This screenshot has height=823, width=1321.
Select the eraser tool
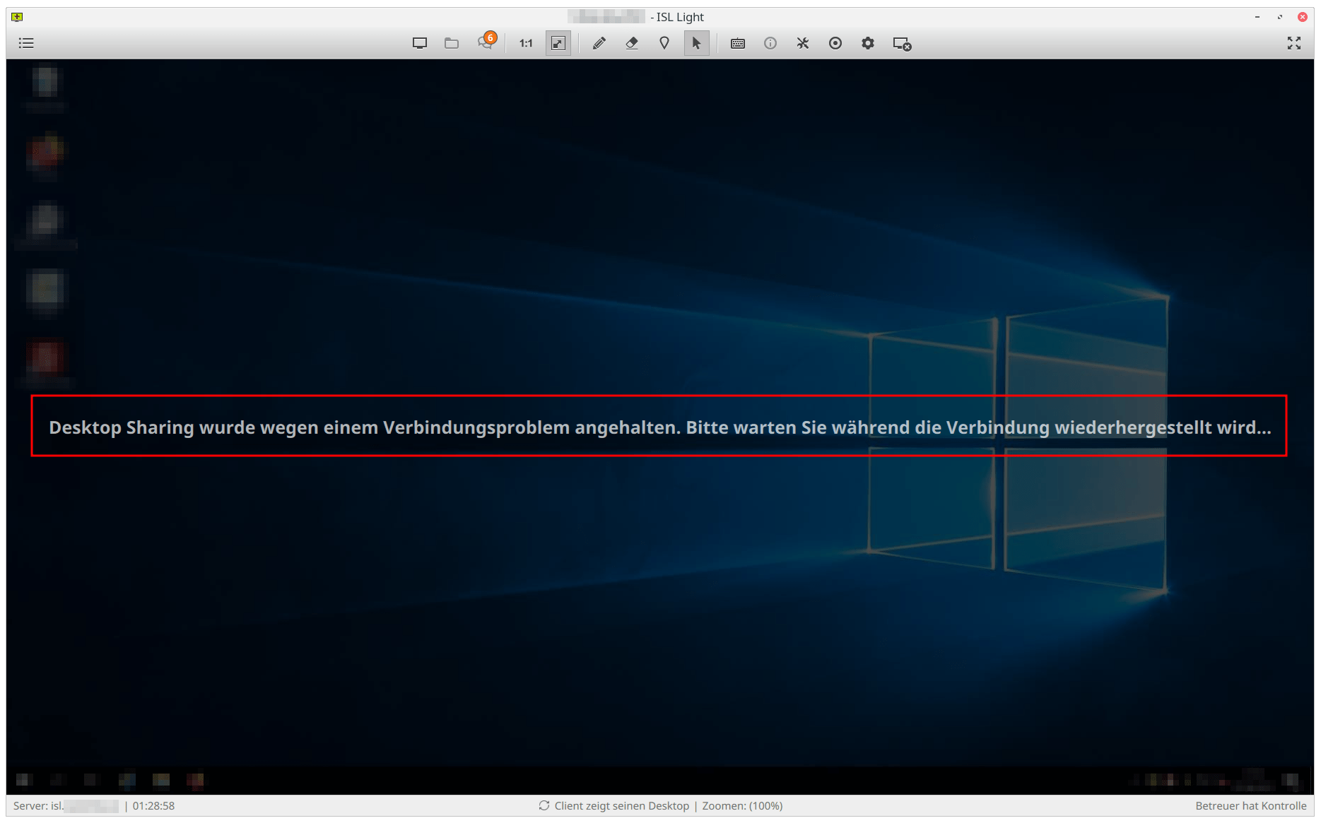(632, 43)
